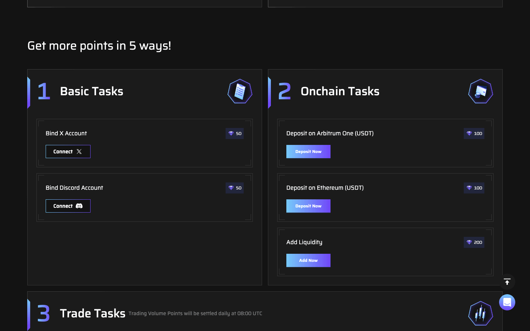The width and height of the screenshot is (530, 331).
Task: Deposit Now on Ethereum (USDT)
Action: coord(308,206)
